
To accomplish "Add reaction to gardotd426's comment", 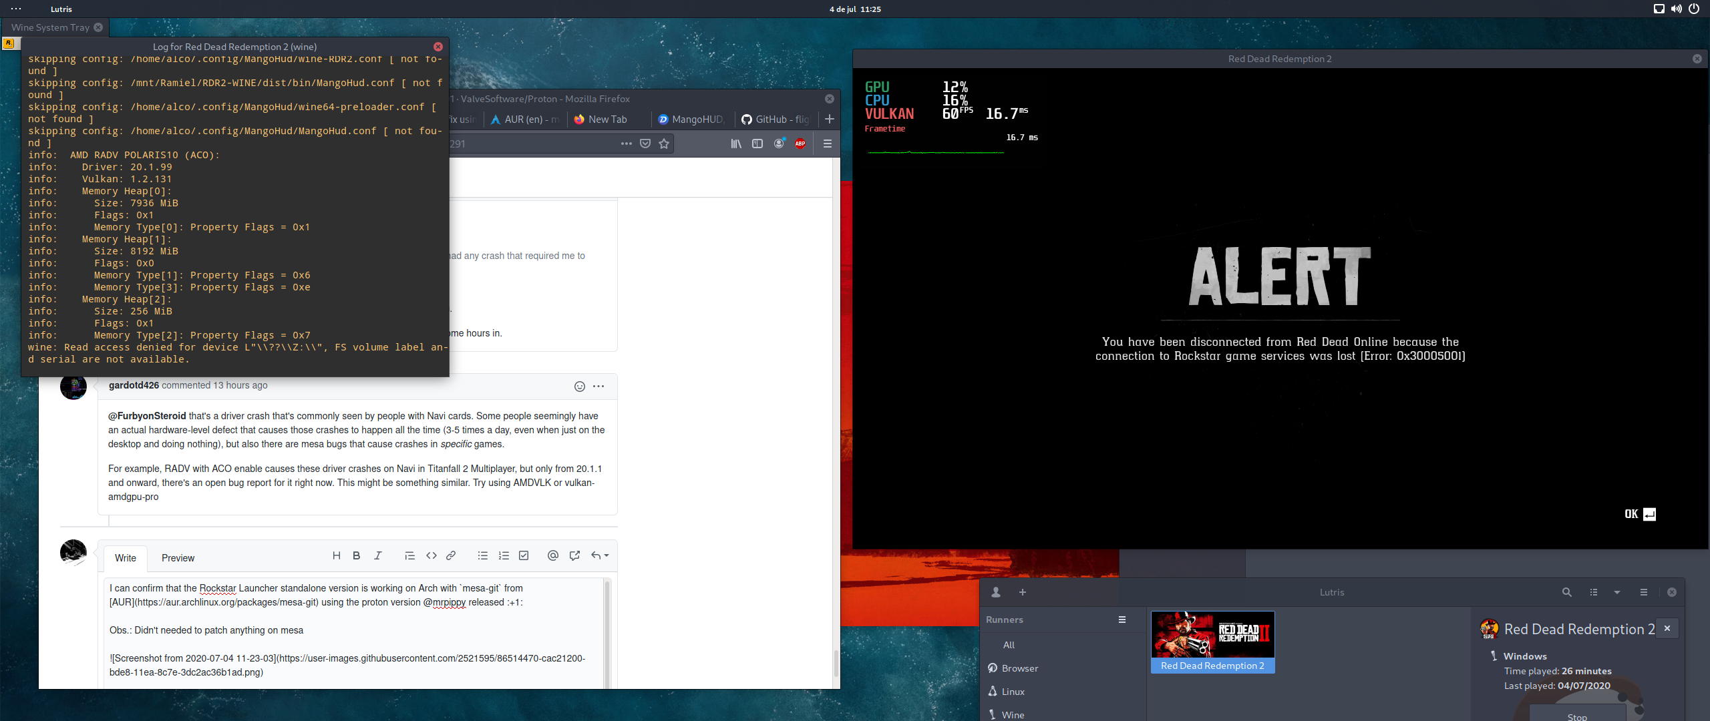I will coord(580,386).
